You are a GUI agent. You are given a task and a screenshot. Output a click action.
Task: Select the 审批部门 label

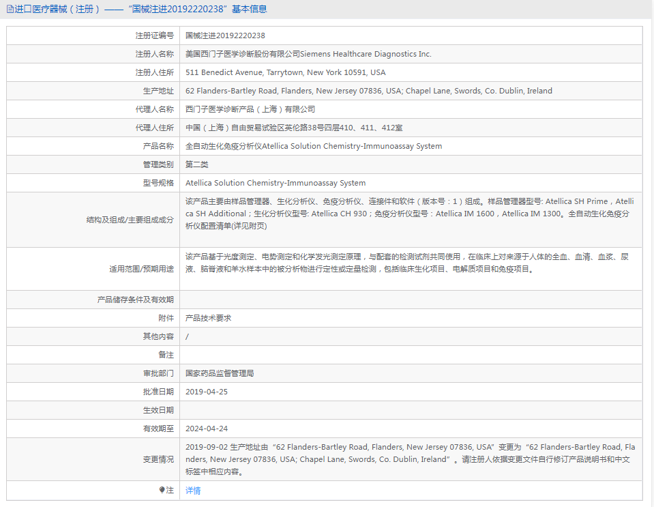(158, 373)
